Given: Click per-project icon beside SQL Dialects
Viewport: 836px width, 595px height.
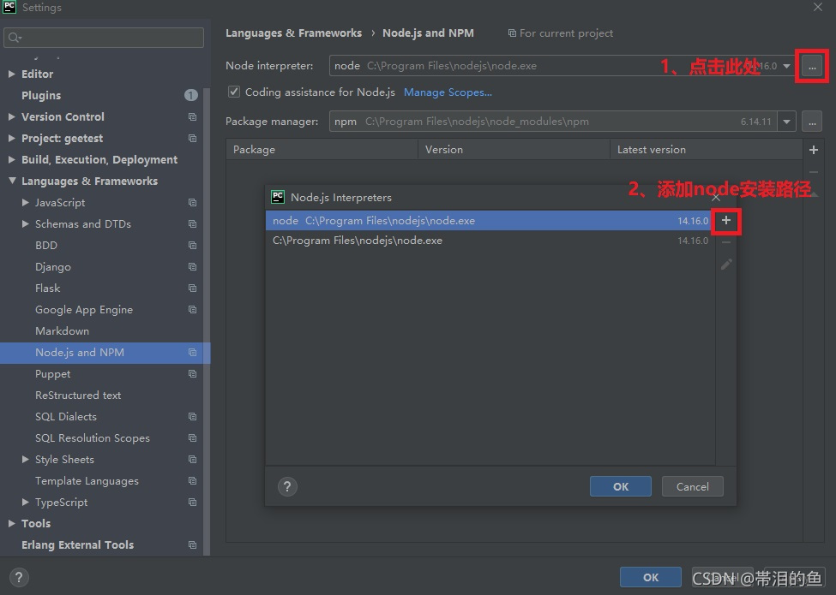Looking at the screenshot, I should coord(192,417).
